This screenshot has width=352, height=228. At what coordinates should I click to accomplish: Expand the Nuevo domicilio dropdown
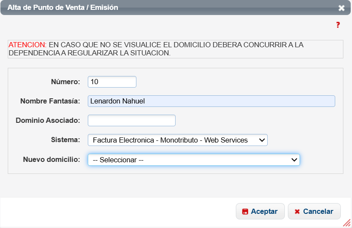pyautogui.click(x=194, y=160)
